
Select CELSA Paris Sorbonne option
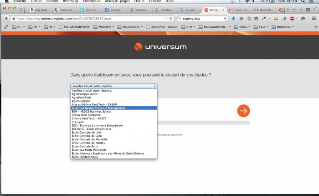[x=114, y=115]
